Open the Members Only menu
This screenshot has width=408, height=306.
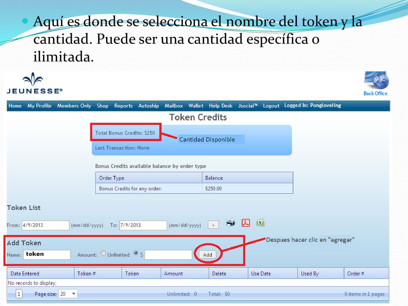74,106
